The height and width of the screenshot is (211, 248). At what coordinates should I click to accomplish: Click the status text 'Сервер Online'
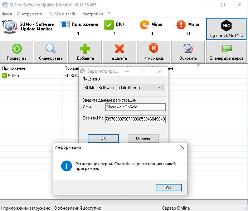176,208
